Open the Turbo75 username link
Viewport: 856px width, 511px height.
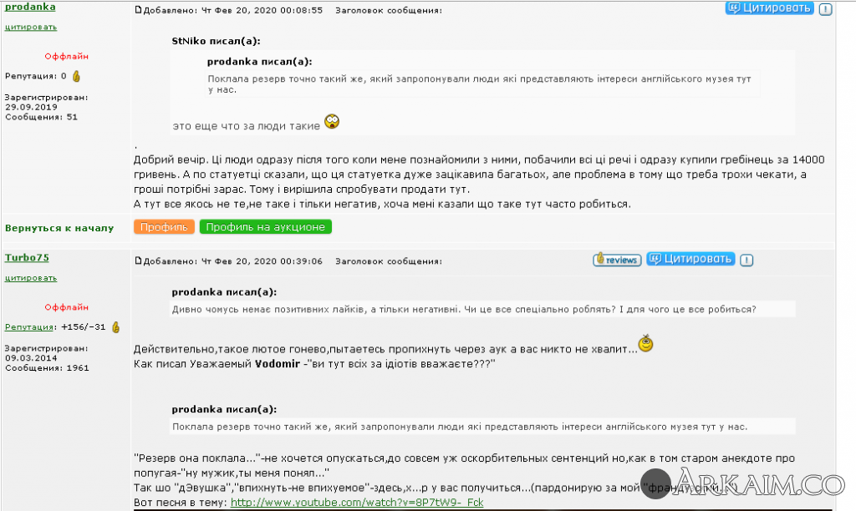27,257
